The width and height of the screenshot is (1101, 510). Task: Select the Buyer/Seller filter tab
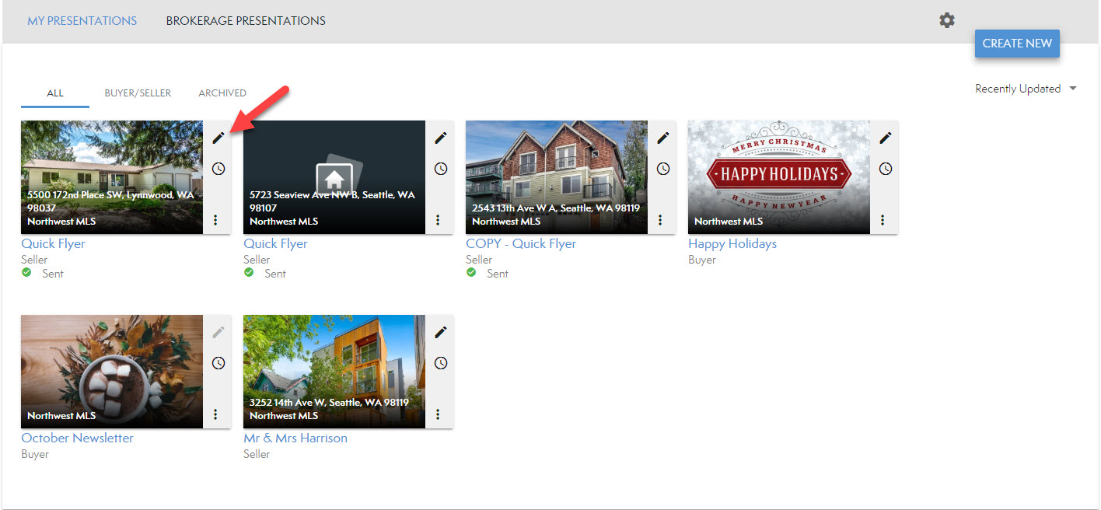click(x=138, y=93)
